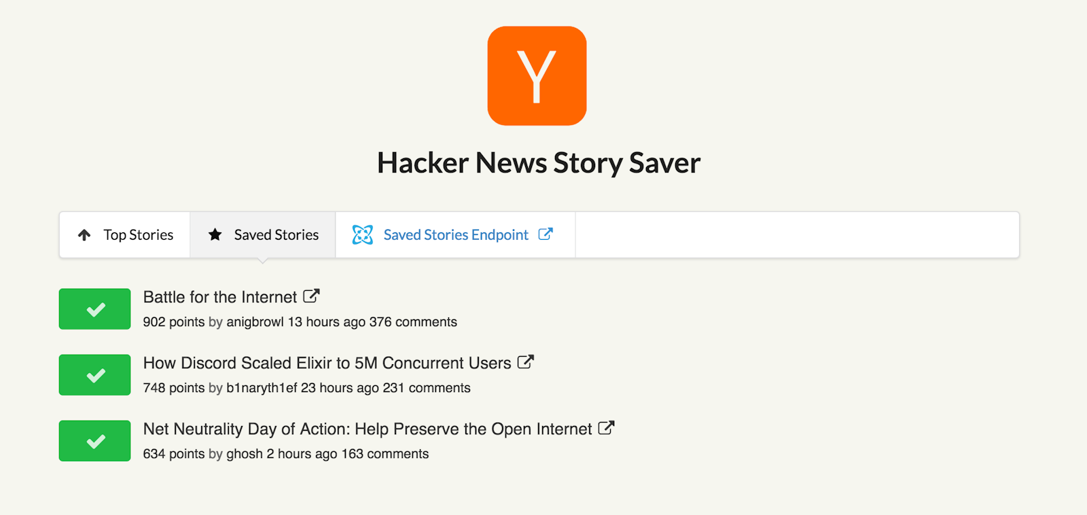Select the Saved Stories tab
The height and width of the screenshot is (515, 1087).
tap(263, 234)
